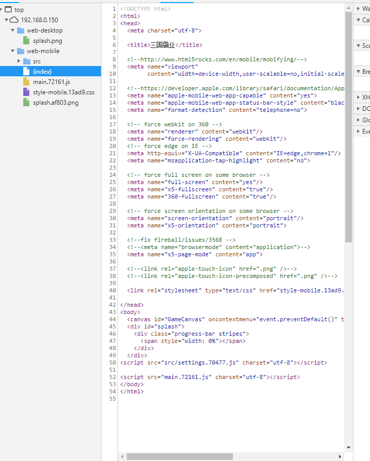370x461 pixels.
Task: Click the "msapplication-tap-highlight" meta text
Action: (214, 160)
